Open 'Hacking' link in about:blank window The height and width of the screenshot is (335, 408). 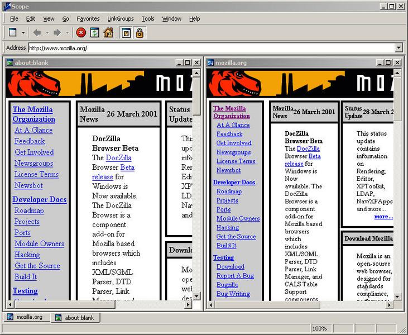[27, 255]
